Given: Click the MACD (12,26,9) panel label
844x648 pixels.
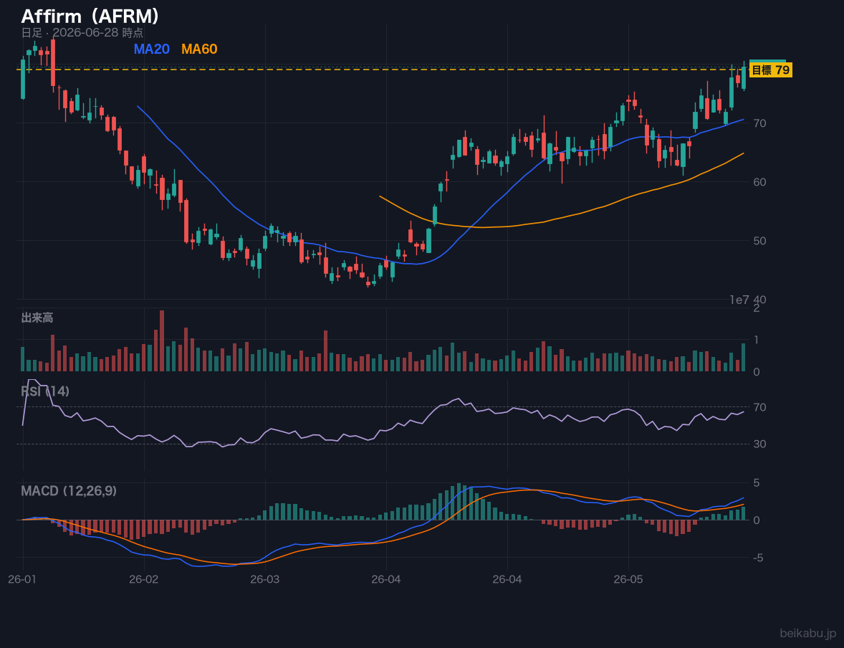Looking at the screenshot, I should pos(69,491).
